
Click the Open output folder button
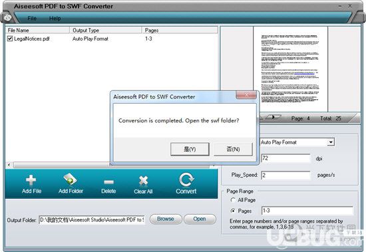(200, 219)
